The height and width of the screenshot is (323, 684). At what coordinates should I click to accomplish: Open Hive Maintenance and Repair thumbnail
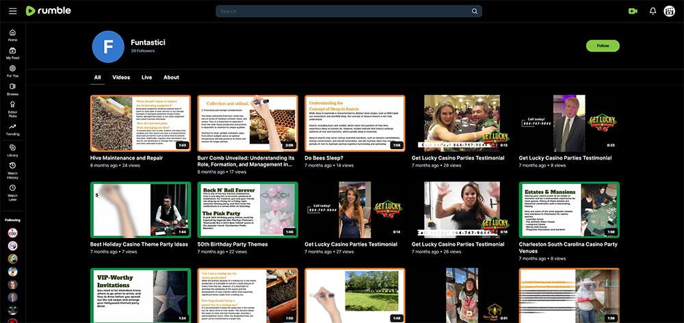140,124
